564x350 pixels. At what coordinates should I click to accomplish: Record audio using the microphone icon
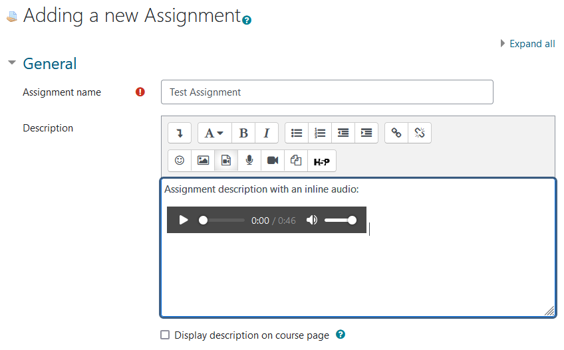[249, 160]
